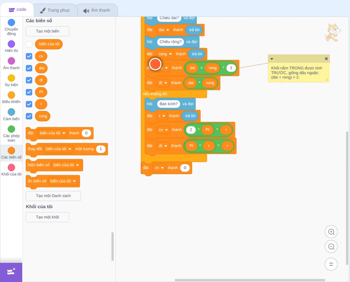Open the Âm thanh tab
This screenshot has height=282, width=350.
[x=97, y=10]
